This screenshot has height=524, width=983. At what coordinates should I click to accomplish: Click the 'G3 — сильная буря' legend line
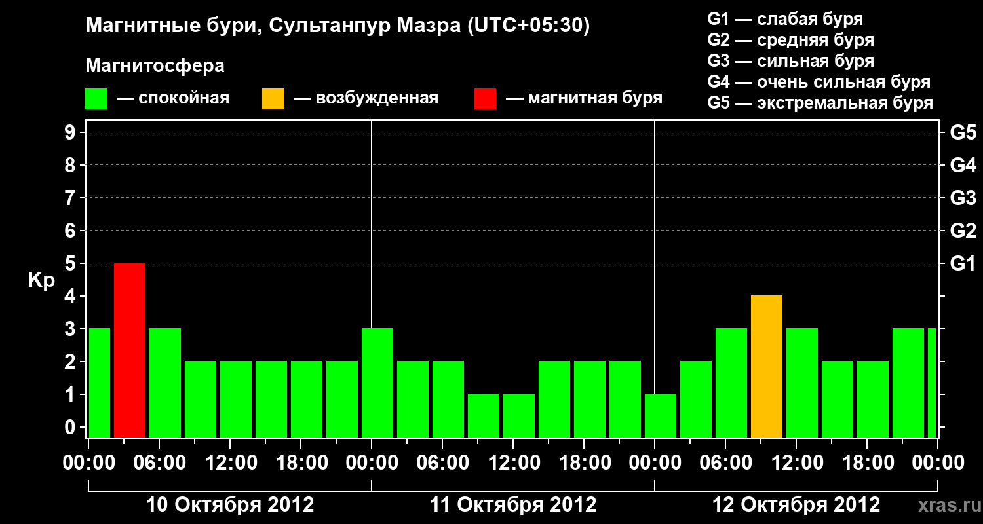[790, 61]
